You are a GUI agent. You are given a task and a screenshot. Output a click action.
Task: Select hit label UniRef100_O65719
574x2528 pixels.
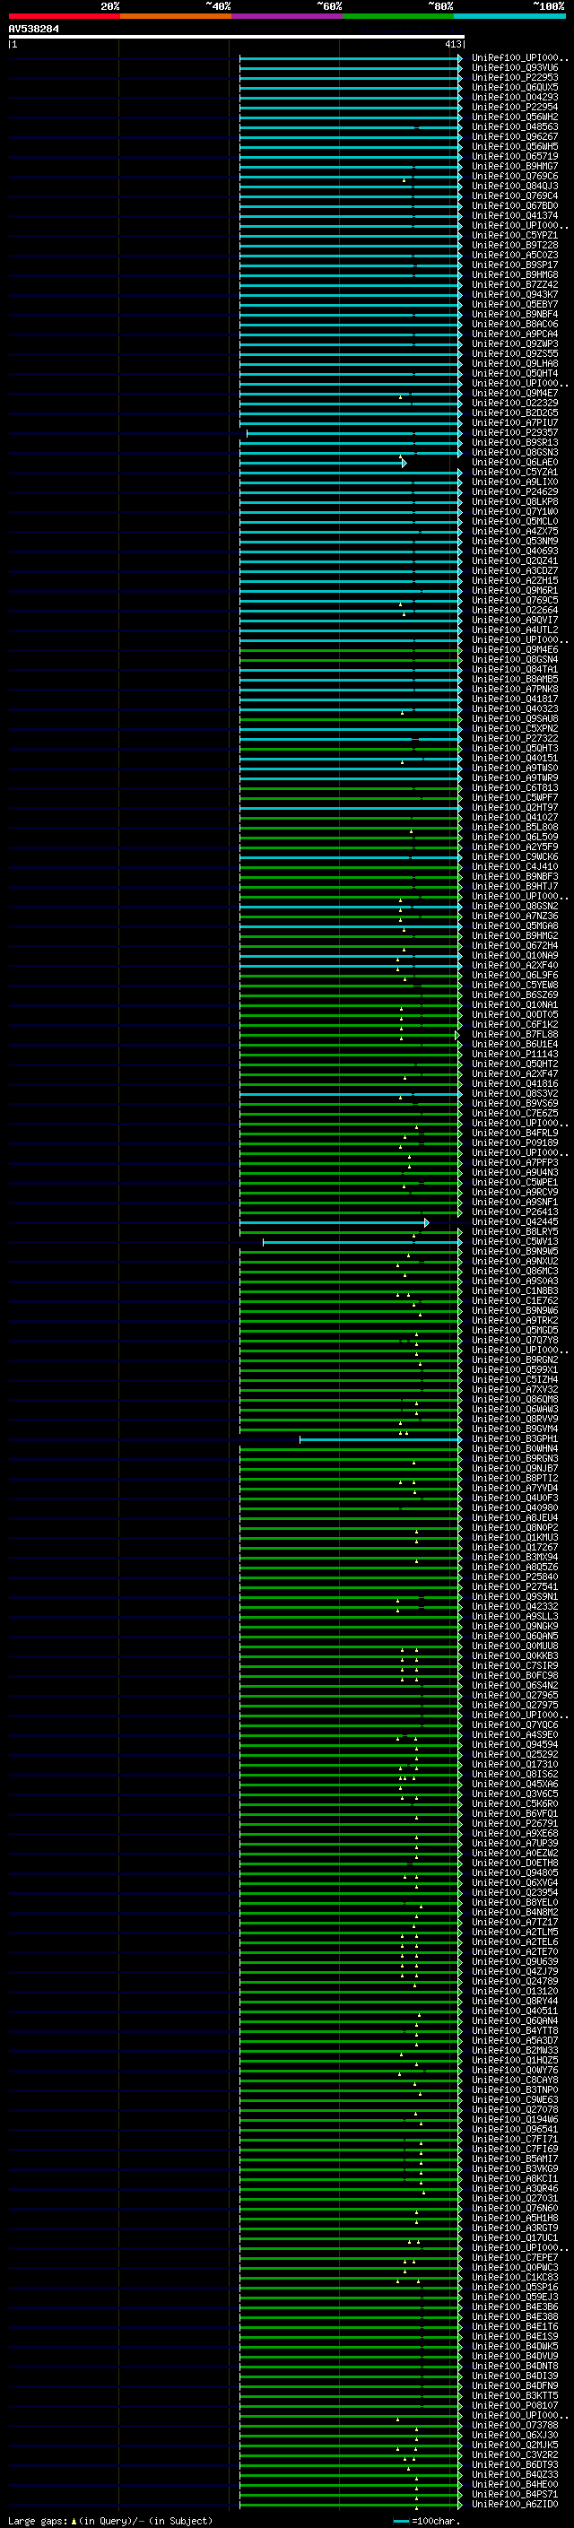pyautogui.click(x=514, y=156)
